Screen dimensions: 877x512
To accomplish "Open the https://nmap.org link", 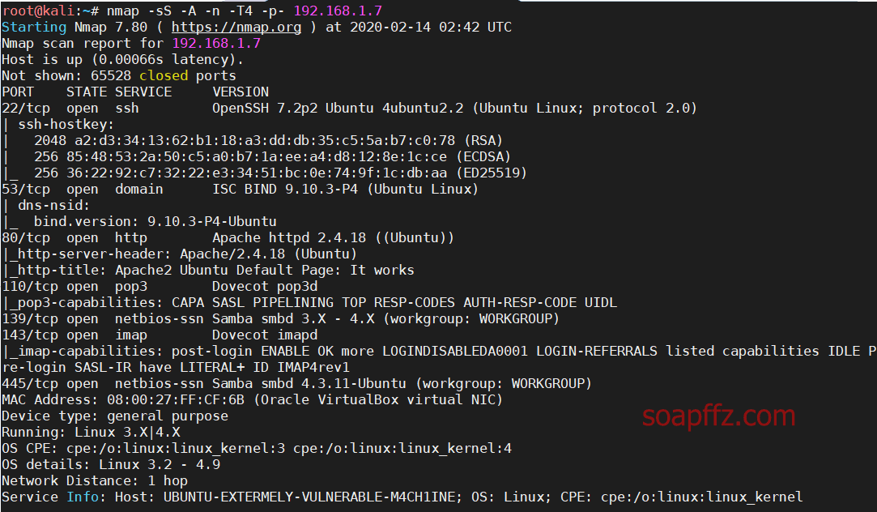I will (236, 28).
